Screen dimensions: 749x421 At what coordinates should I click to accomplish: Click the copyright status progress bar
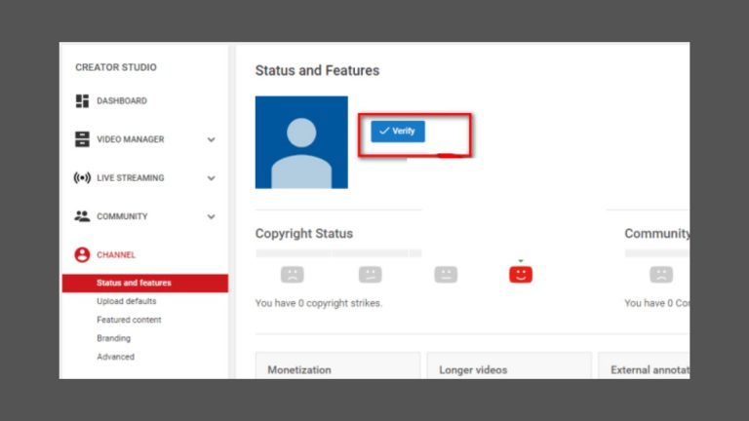[338, 253]
